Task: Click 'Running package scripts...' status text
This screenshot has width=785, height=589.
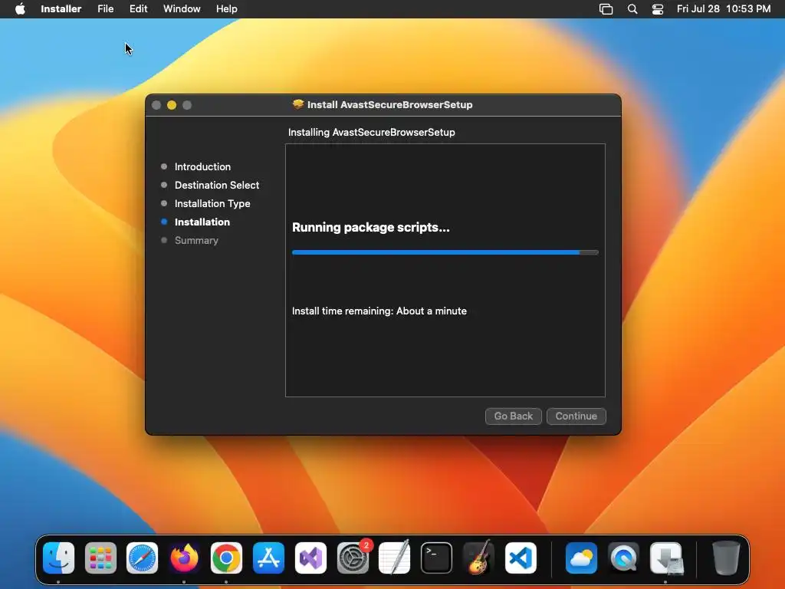Action: [370, 227]
